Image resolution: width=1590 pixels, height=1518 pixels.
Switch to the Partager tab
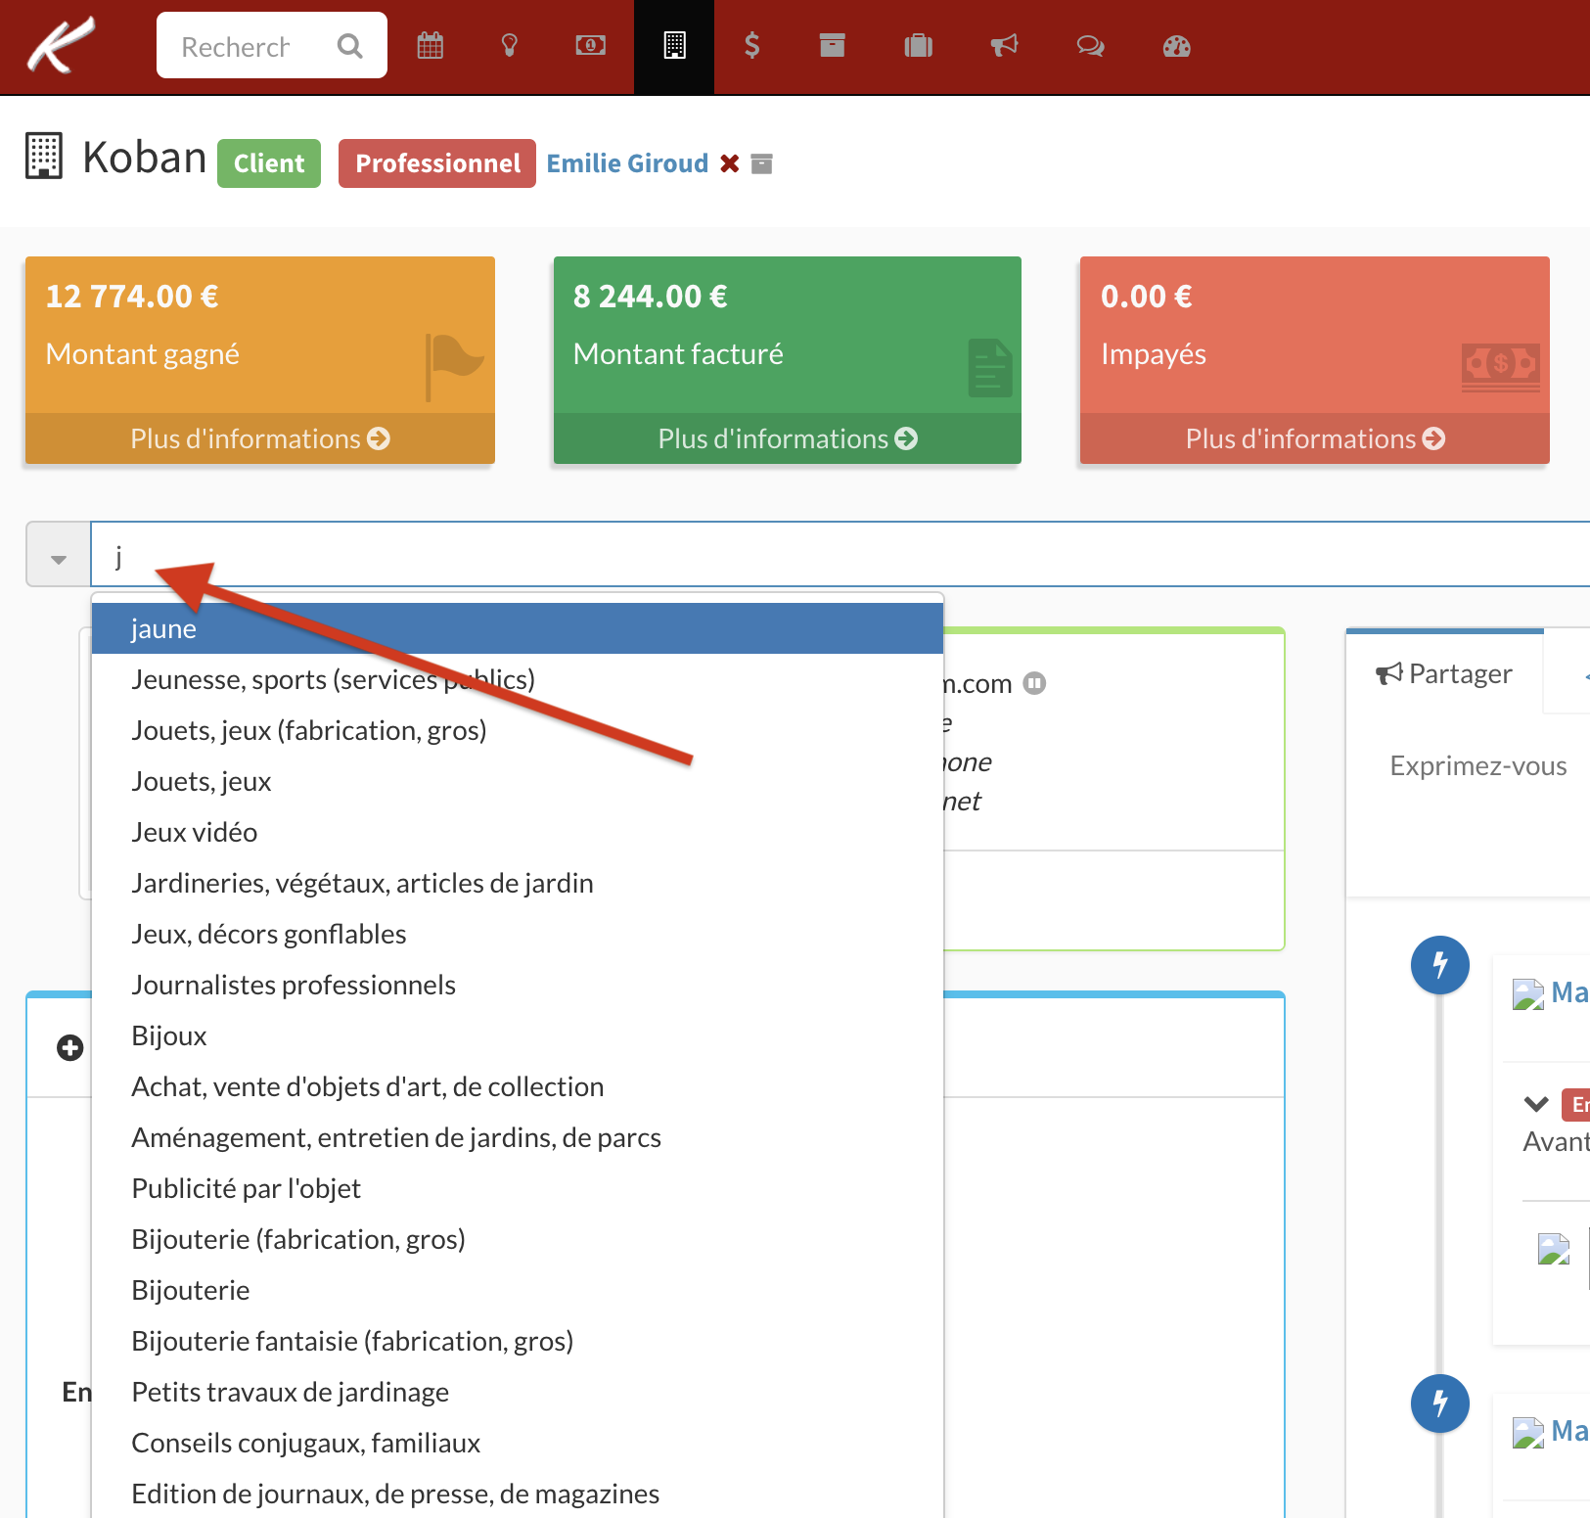coord(1444,673)
